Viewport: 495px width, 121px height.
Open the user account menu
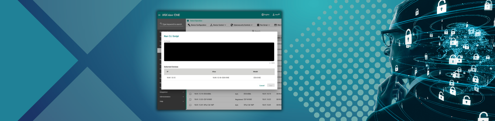276,15
